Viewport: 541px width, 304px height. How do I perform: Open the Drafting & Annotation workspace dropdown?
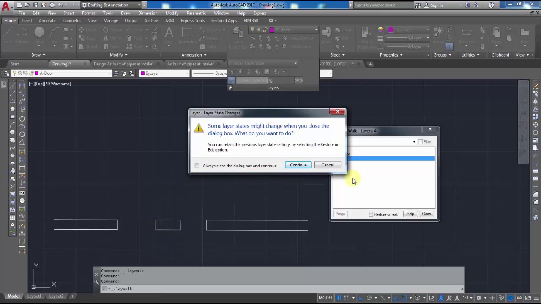tap(112, 5)
